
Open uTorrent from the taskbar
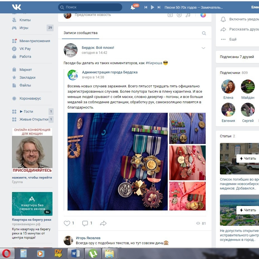[93, 253]
